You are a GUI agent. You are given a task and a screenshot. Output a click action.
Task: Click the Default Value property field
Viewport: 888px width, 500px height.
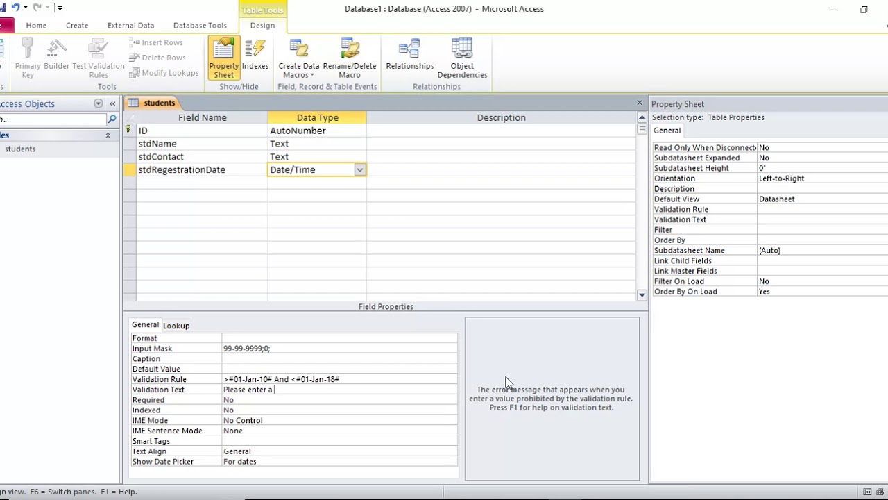click(x=339, y=369)
